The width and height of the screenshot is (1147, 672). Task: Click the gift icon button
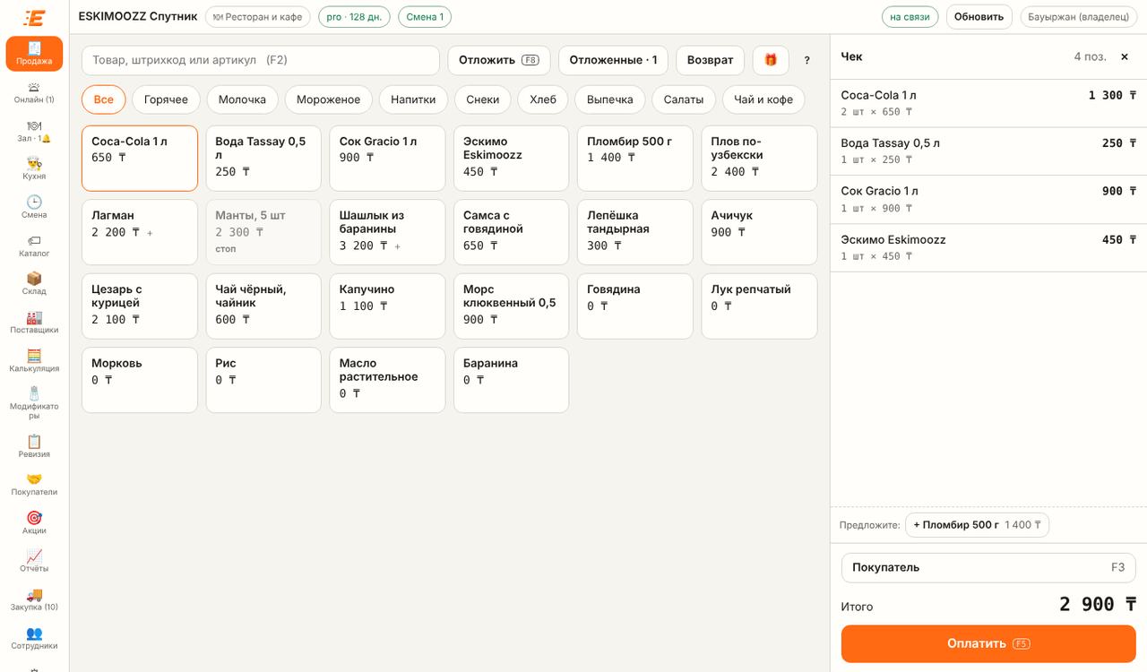click(x=771, y=60)
